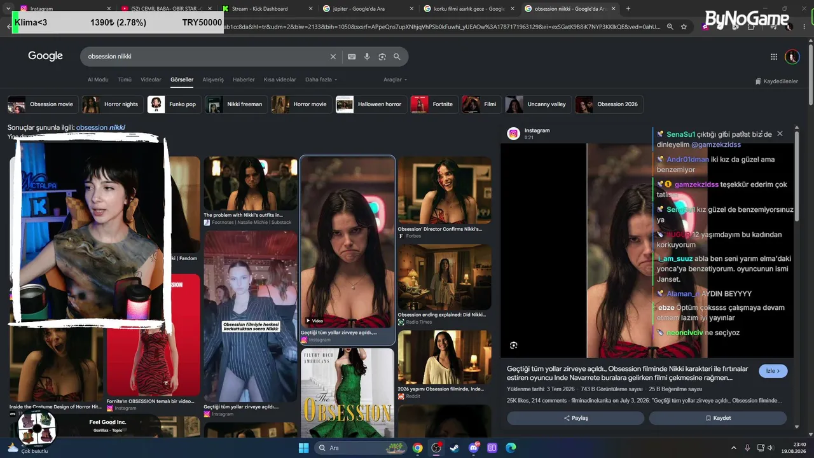This screenshot has height=458, width=814.
Task: Open the OBS icon in the taskbar
Action: [x=436, y=448]
